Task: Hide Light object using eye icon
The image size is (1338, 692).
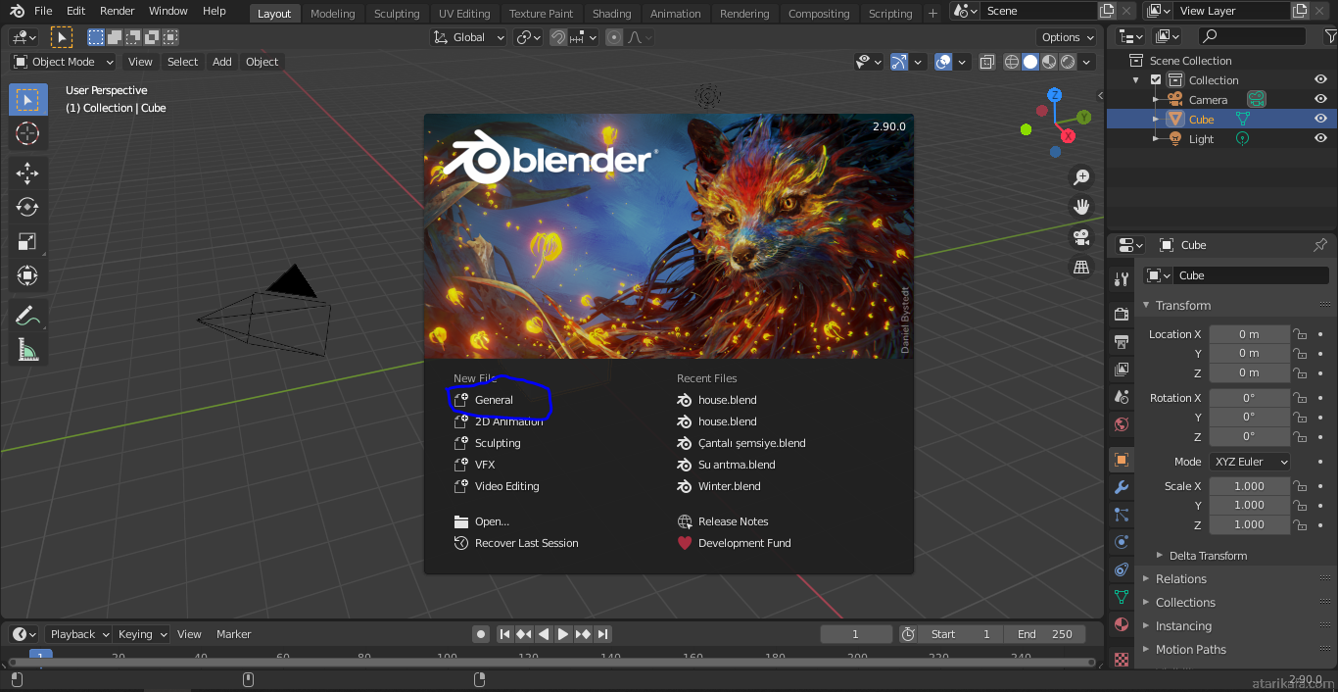Action: 1320,139
